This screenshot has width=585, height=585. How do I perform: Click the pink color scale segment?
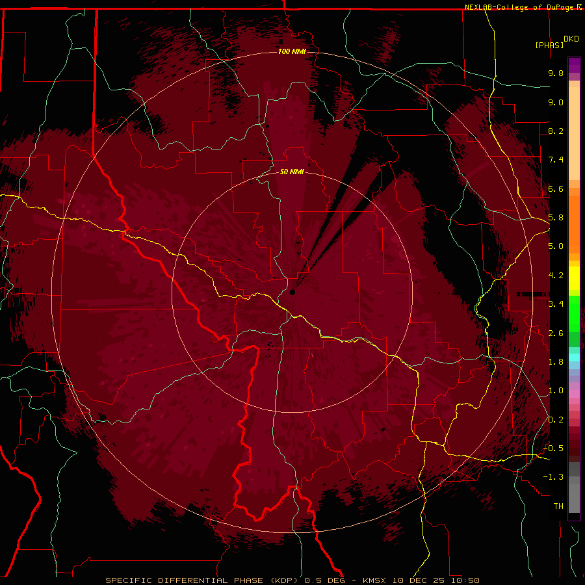click(574, 394)
